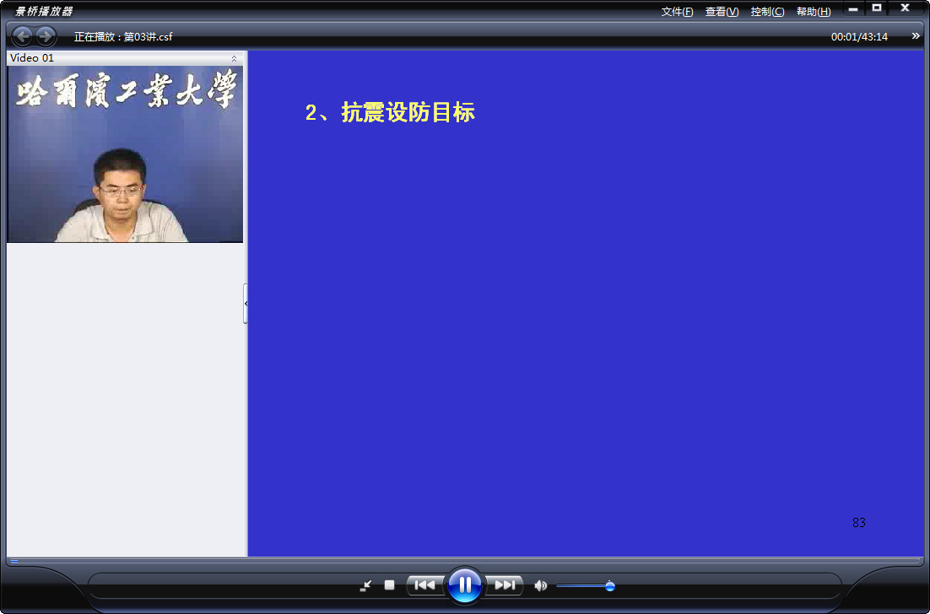Go forward with the right arrow button
Screen dimensions: 930x614
46,37
